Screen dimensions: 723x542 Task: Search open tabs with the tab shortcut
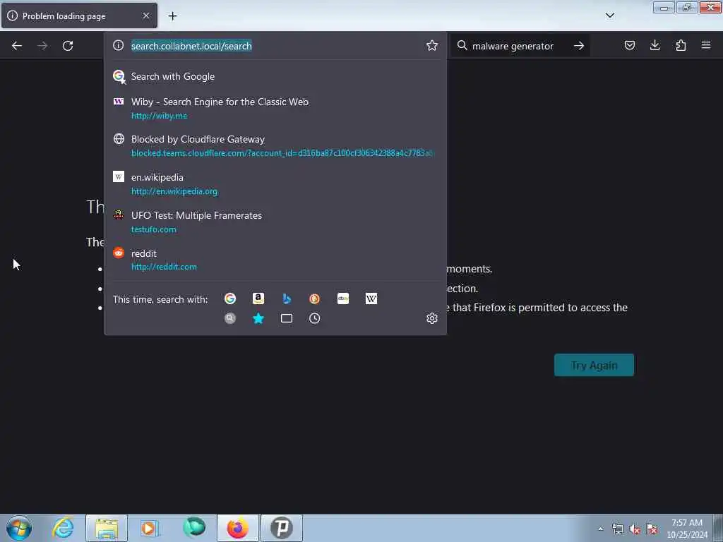287,318
